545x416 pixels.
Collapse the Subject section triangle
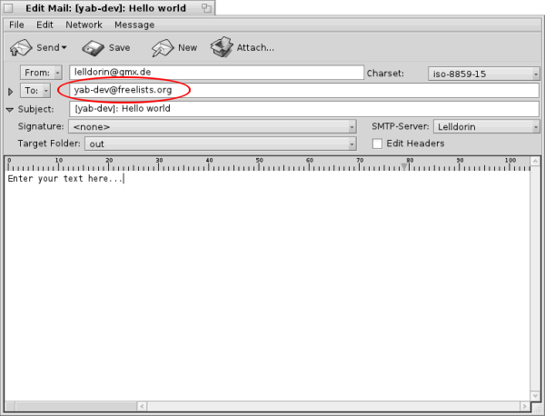coord(10,109)
